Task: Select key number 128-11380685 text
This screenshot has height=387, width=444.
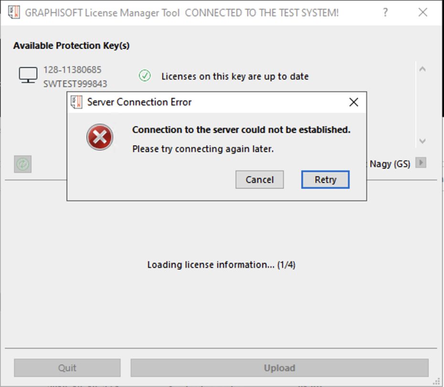Action: point(72,70)
